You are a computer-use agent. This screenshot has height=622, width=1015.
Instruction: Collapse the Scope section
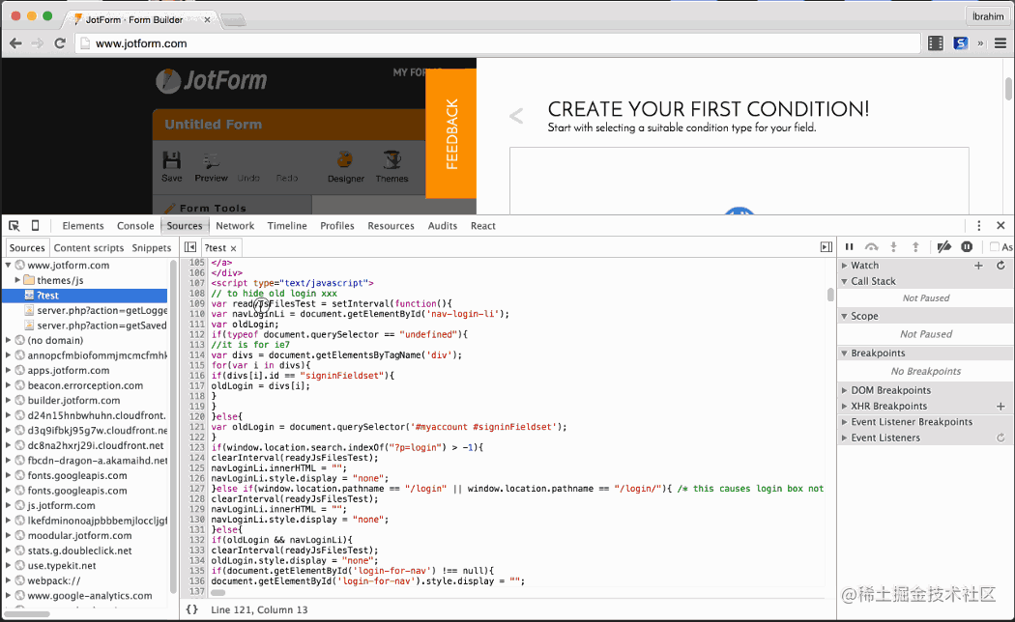tap(844, 316)
